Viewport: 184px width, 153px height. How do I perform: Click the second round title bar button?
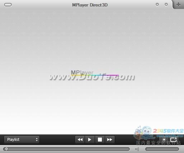pyautogui.click(x=166, y=5)
